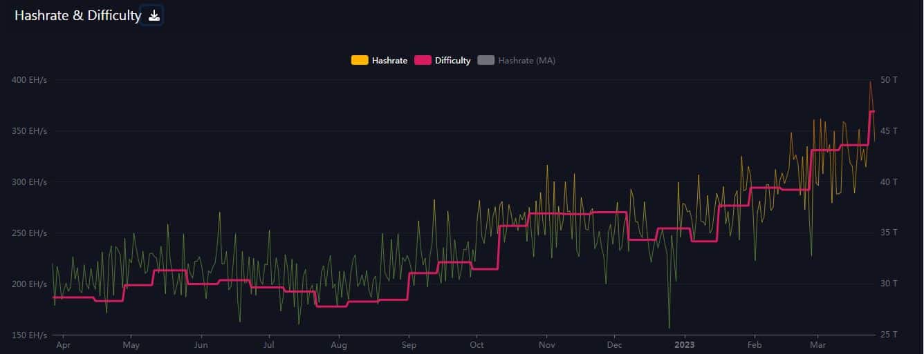Click the Nov label on time axis
This screenshot has width=924, height=354.
click(x=547, y=344)
